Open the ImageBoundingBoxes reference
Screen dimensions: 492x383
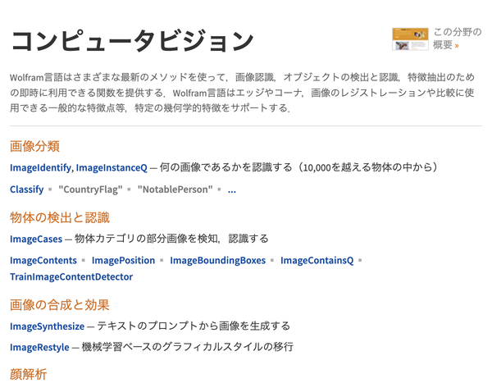pos(218,260)
